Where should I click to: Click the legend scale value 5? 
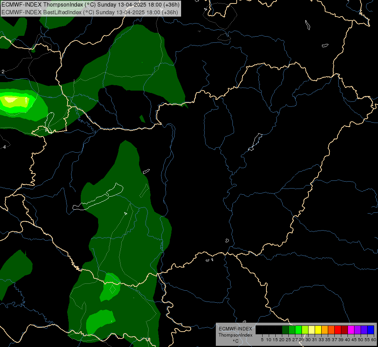262,340
